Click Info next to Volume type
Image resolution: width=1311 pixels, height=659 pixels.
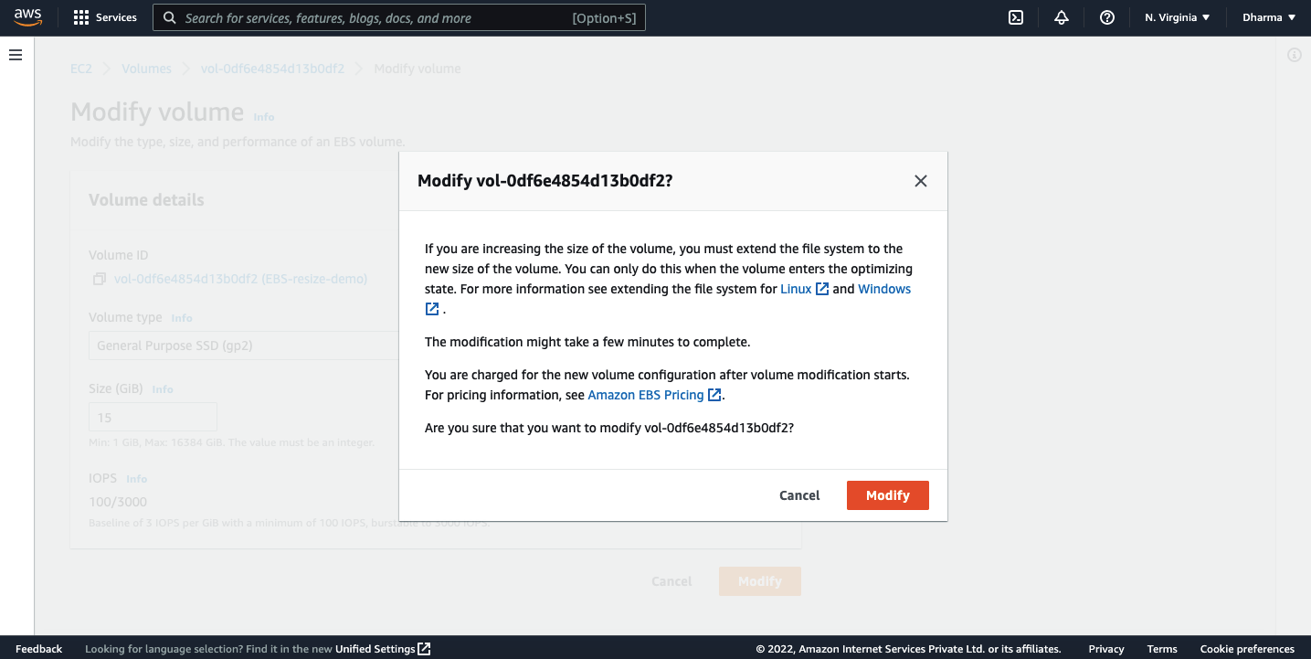point(182,318)
